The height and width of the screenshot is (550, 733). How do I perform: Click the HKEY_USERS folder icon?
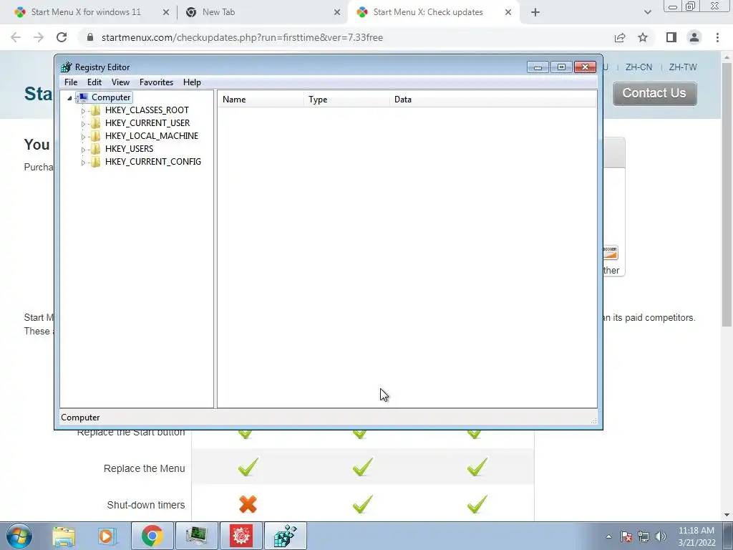point(95,149)
